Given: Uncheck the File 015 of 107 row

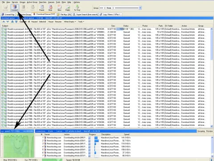Looking at the screenshot, I should pos(3,71).
